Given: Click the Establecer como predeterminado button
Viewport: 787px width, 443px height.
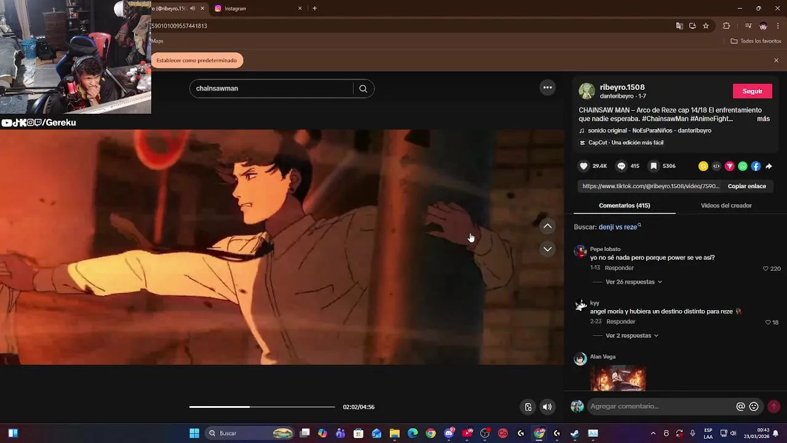Looking at the screenshot, I should pos(197,60).
